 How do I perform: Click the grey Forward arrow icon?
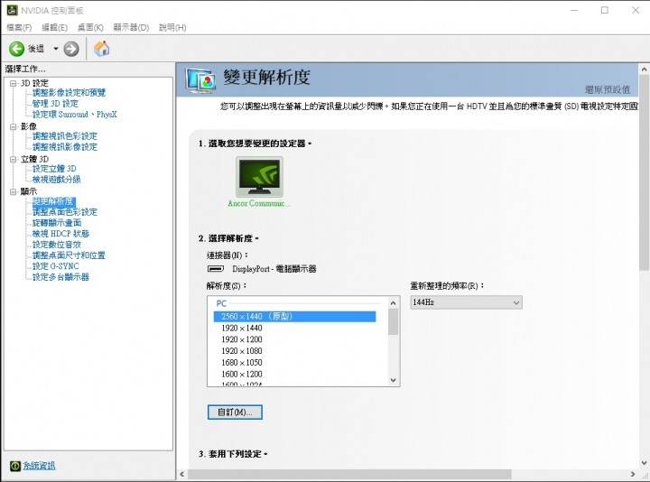coord(71,49)
